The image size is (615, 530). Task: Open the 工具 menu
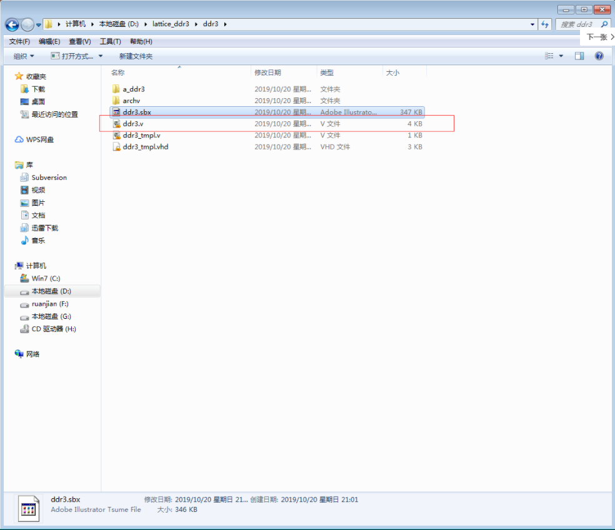pos(109,41)
